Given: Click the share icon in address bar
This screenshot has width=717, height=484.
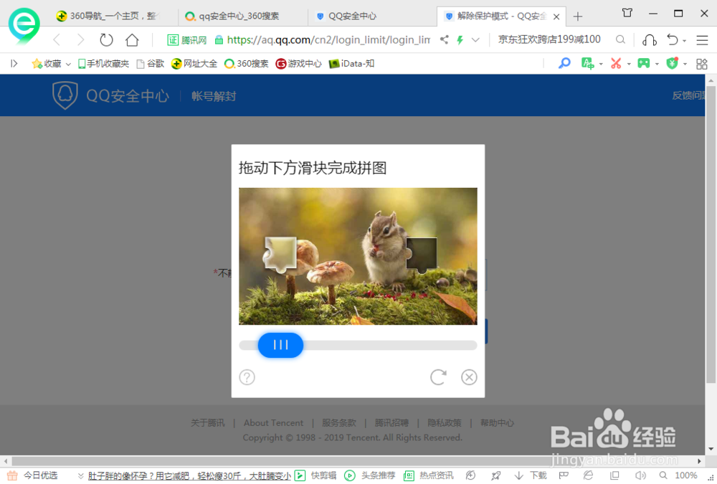Looking at the screenshot, I should [444, 40].
